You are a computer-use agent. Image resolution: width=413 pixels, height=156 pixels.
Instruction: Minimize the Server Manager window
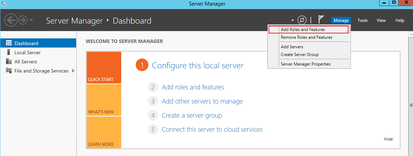click(x=384, y=2)
